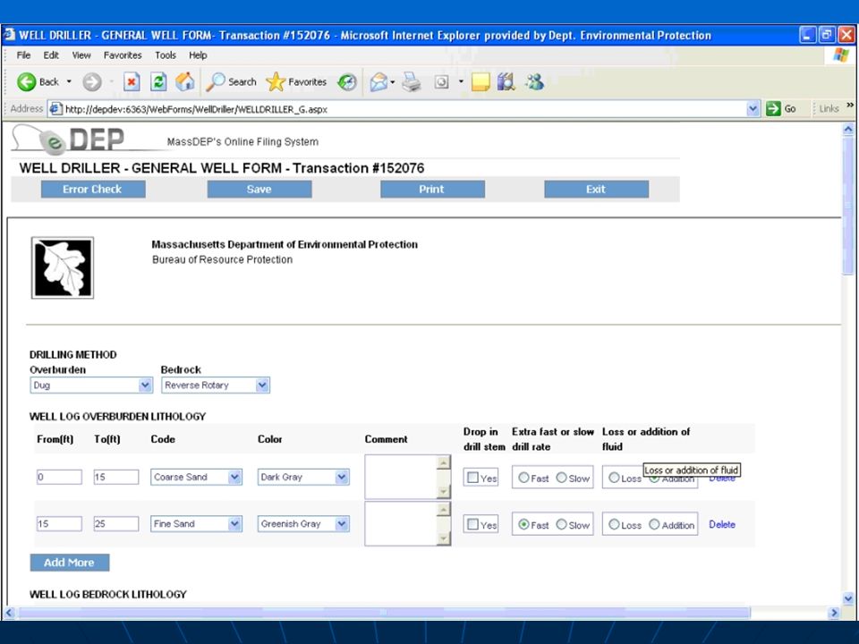This screenshot has height=644, width=859.
Task: Click the green Go arrow icon
Action: pyautogui.click(x=773, y=108)
